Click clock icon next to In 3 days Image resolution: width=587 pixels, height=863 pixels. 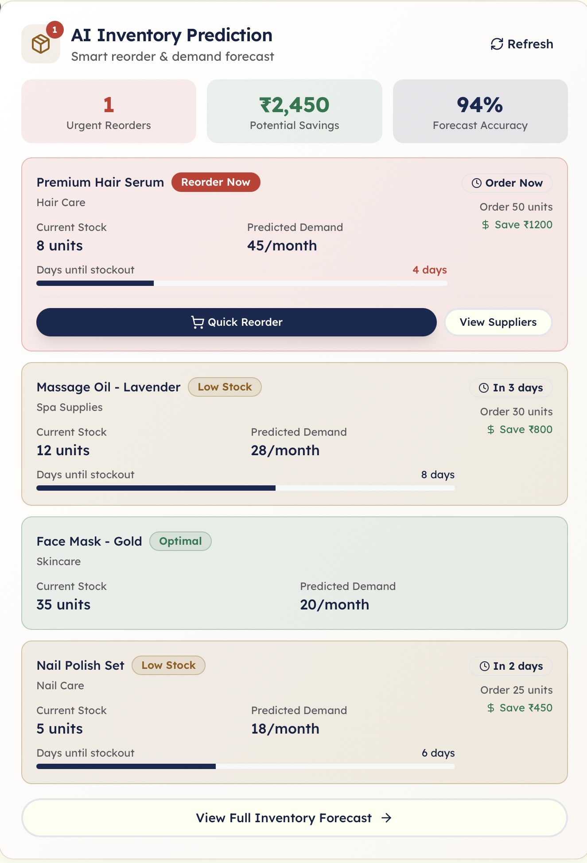coord(484,388)
